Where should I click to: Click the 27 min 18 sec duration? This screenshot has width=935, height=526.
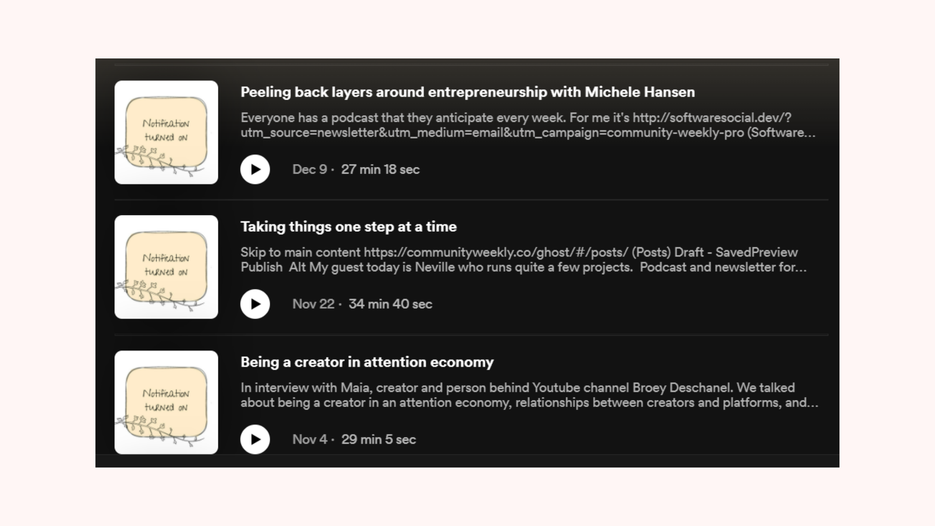pos(380,169)
